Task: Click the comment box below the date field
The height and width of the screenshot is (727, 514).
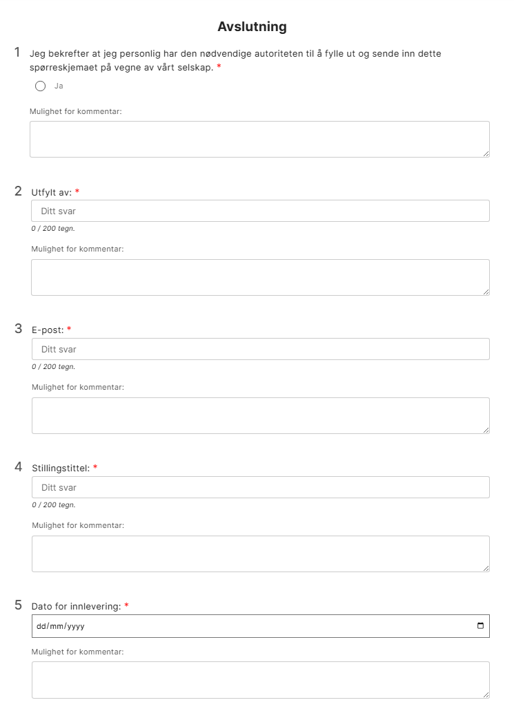Action: 260,680
